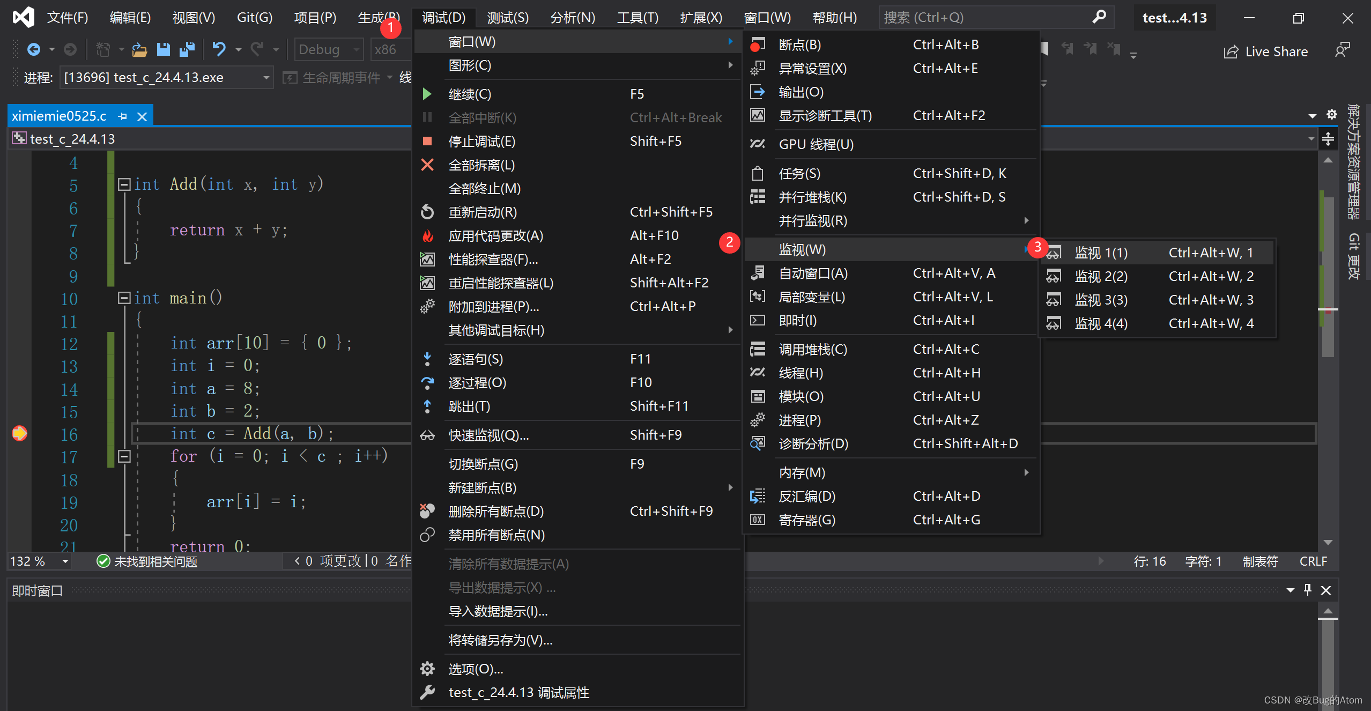Image resolution: width=1371 pixels, height=711 pixels.
Task: Choose Stop Debugging (停止调试) menu item
Action: coord(481,141)
